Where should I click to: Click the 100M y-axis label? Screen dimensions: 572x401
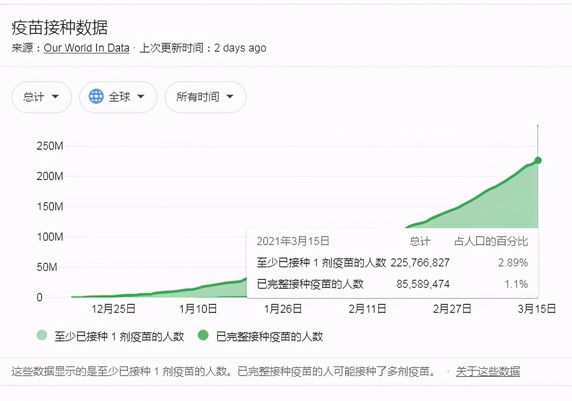(x=49, y=237)
